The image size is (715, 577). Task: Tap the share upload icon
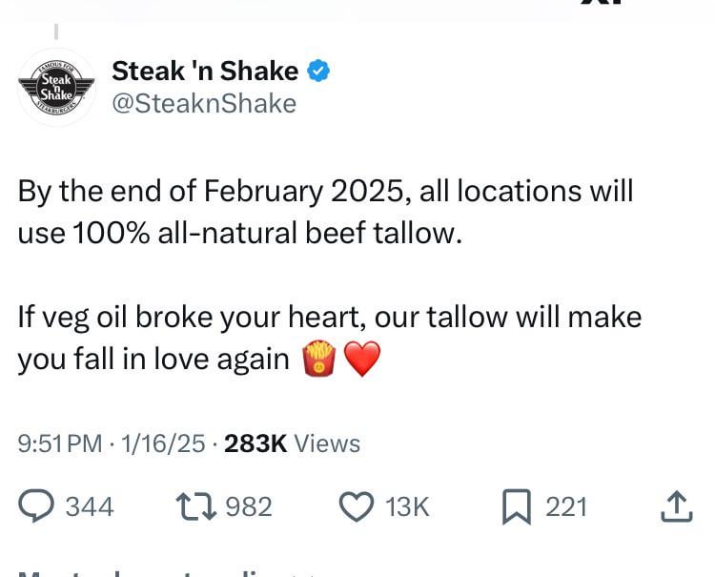[x=675, y=505]
